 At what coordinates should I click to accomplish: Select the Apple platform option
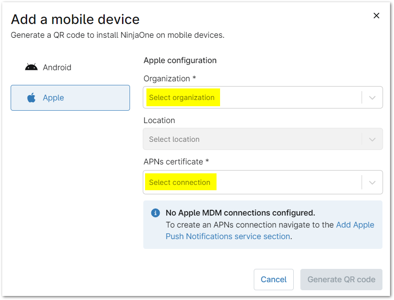(x=70, y=97)
